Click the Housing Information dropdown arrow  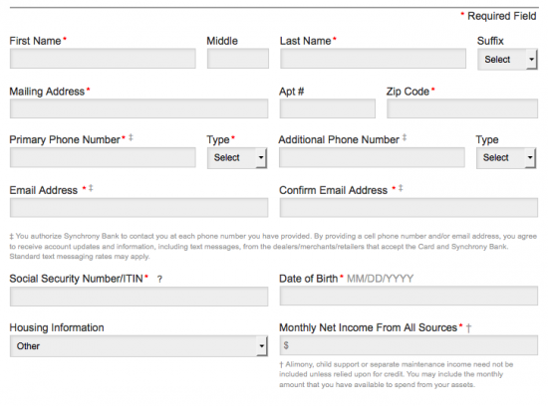click(262, 346)
